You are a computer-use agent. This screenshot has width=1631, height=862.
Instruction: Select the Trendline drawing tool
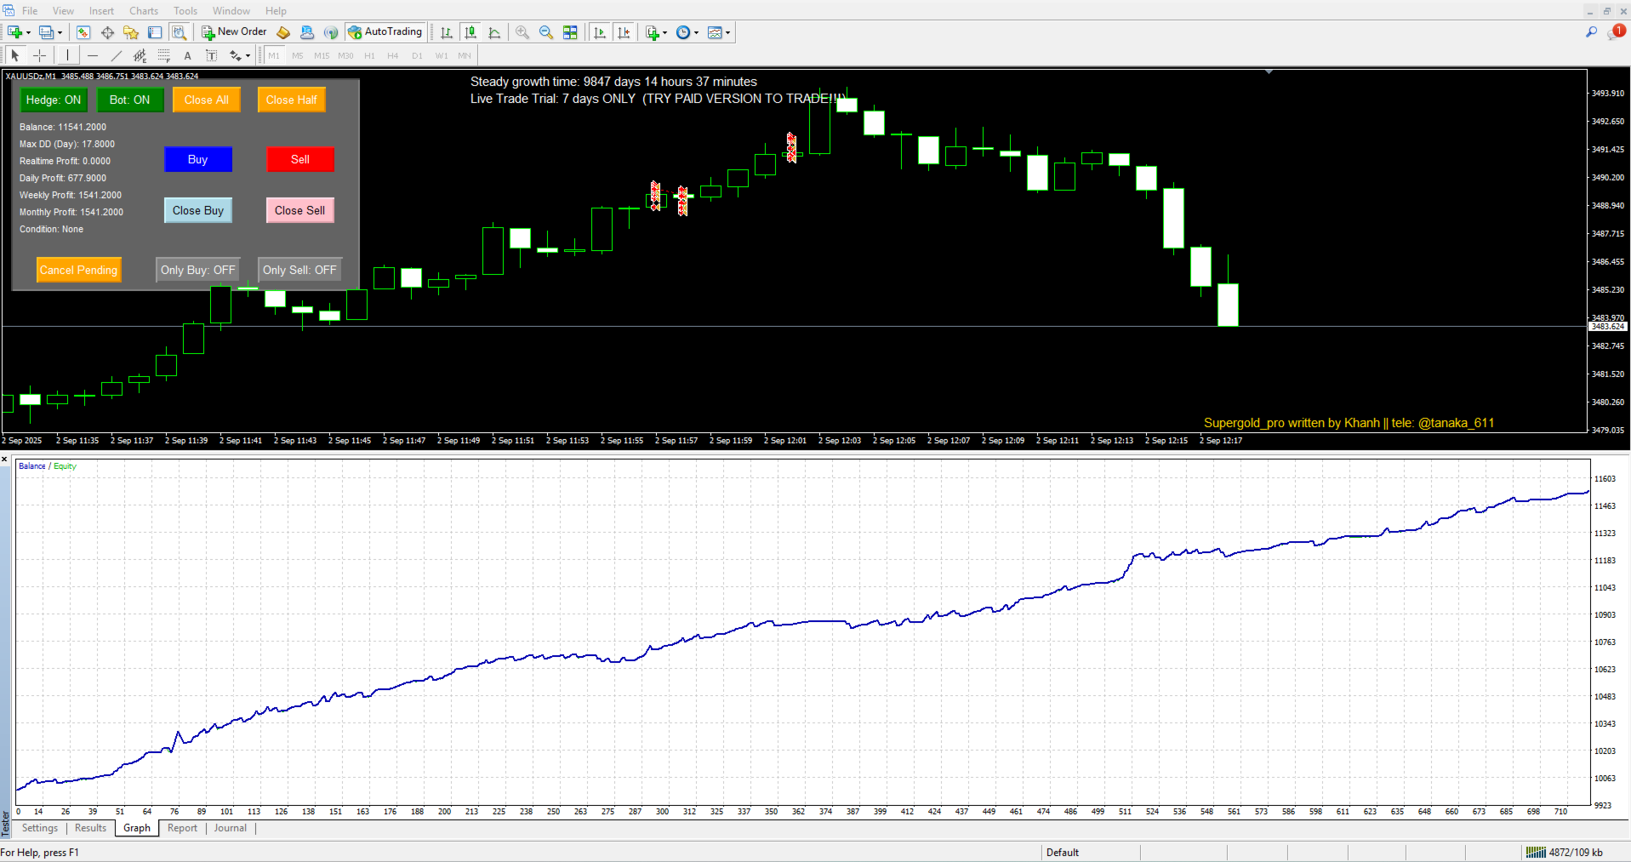pyautogui.click(x=117, y=55)
